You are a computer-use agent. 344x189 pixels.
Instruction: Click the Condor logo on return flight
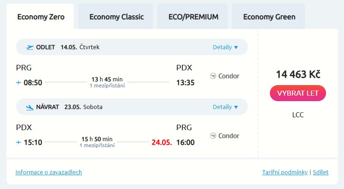pos(225,136)
